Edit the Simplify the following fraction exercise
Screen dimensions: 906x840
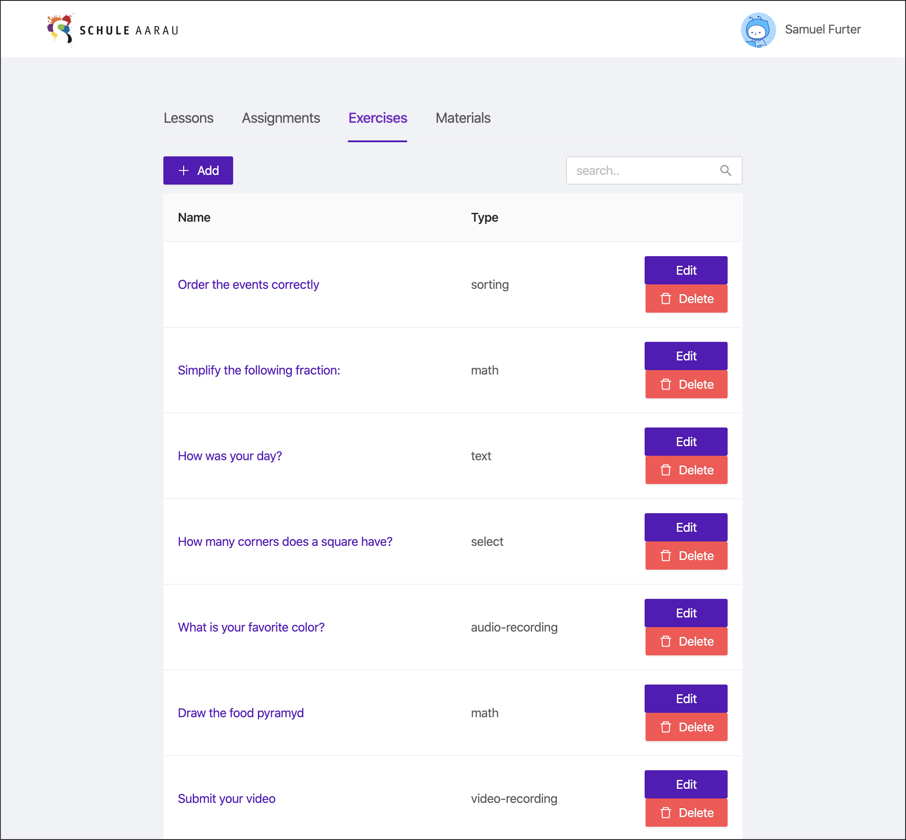(686, 356)
